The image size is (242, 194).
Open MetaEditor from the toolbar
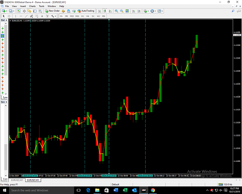63,11
